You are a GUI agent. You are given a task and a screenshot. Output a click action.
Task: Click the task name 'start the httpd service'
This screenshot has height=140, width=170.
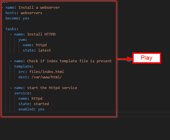[x=52, y=88]
